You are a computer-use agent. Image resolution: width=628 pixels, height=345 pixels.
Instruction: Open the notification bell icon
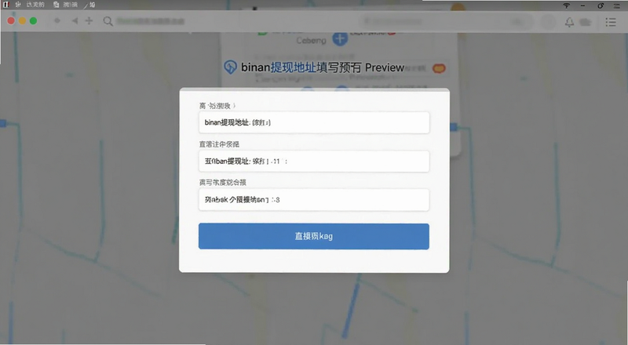[x=569, y=23]
